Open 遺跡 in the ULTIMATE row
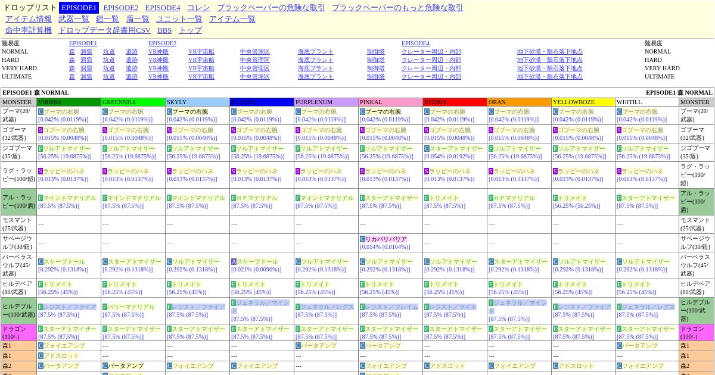715x375 pixels. coord(132,77)
